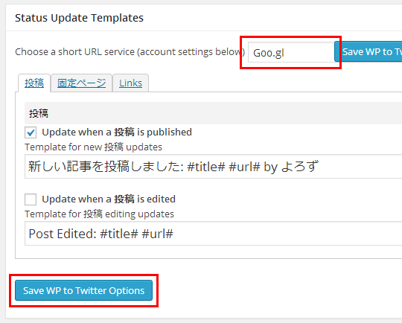Enable Update when a 投稿 is edited checkbox

coord(31,199)
